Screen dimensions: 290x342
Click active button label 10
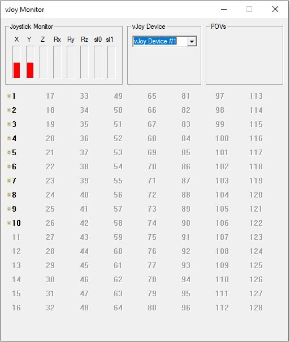pyautogui.click(x=16, y=223)
